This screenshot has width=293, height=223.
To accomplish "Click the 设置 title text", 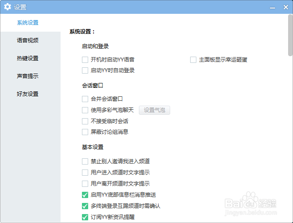I will [x=20, y=7].
